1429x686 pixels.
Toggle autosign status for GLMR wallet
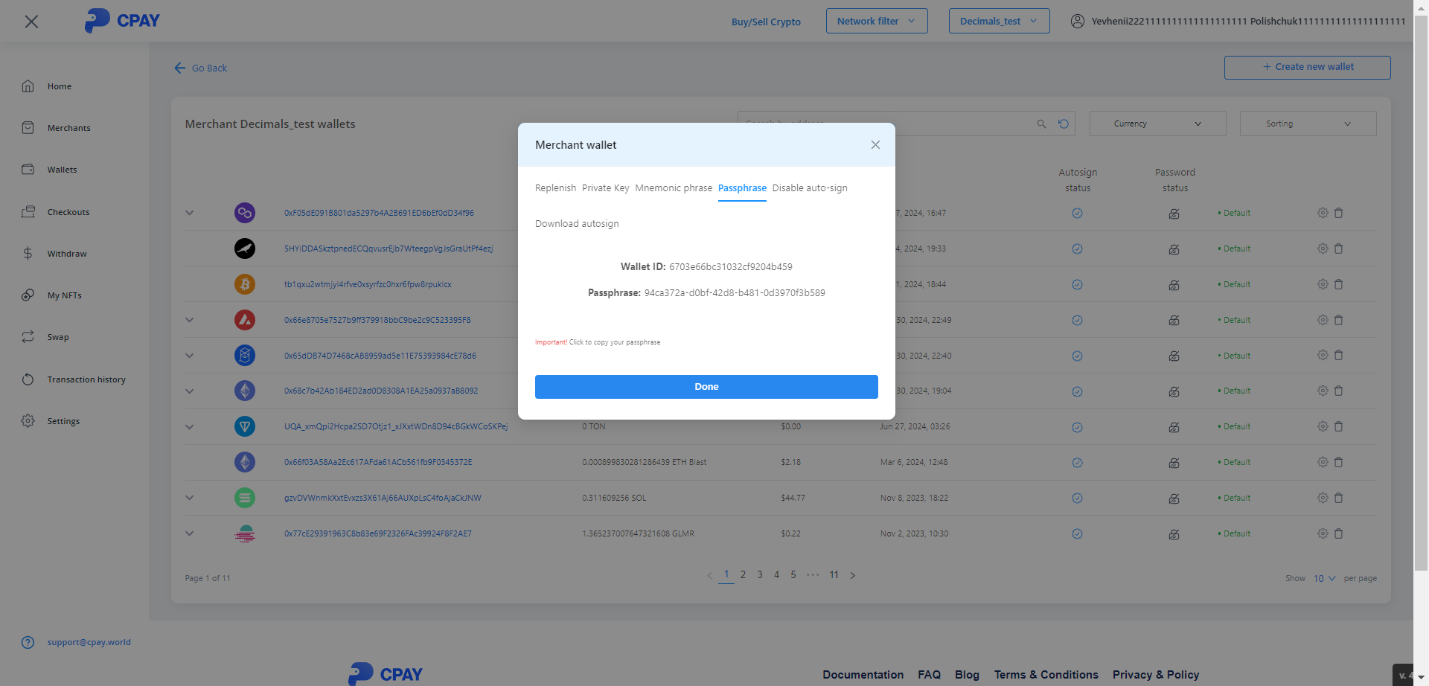(x=1077, y=534)
